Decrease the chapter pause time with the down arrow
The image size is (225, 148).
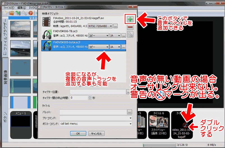pos(90,99)
